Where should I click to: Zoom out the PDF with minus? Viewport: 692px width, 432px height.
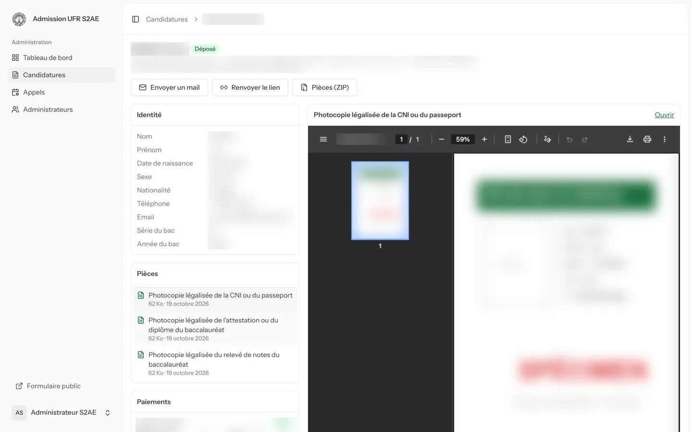pos(442,139)
